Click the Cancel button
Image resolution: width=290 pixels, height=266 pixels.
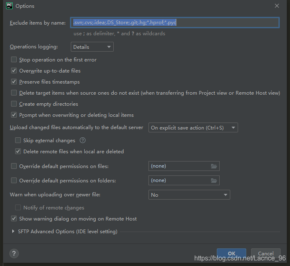[x=265, y=253]
